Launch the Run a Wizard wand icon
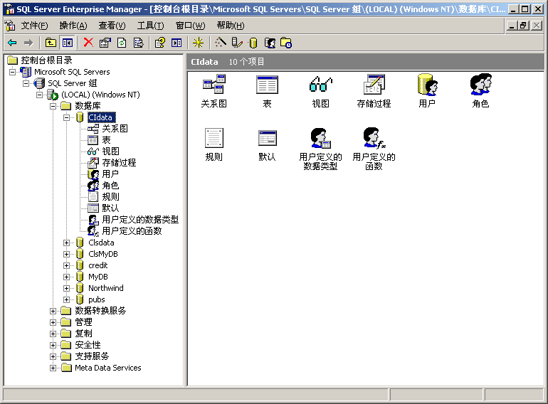 (x=220, y=43)
